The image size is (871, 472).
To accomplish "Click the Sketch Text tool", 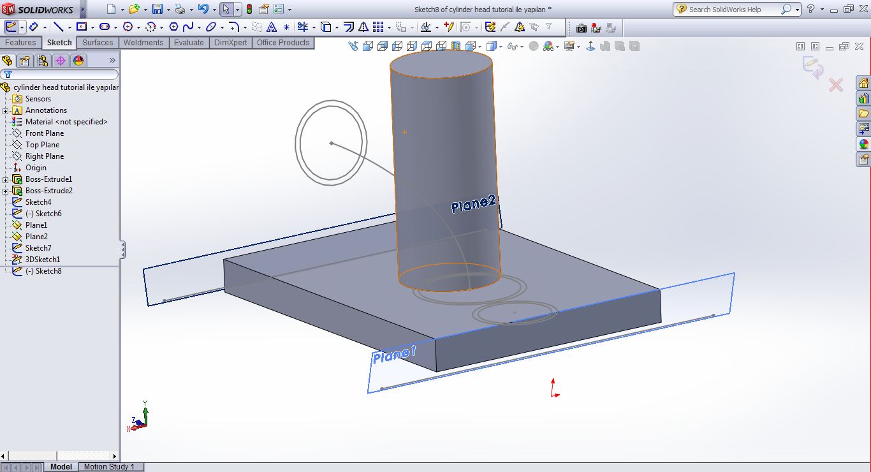I will pos(272,27).
